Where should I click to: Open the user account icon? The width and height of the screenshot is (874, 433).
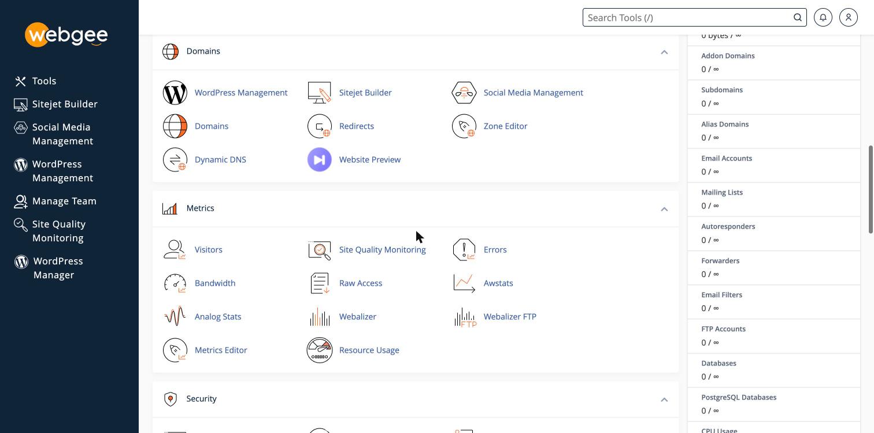[x=849, y=17]
